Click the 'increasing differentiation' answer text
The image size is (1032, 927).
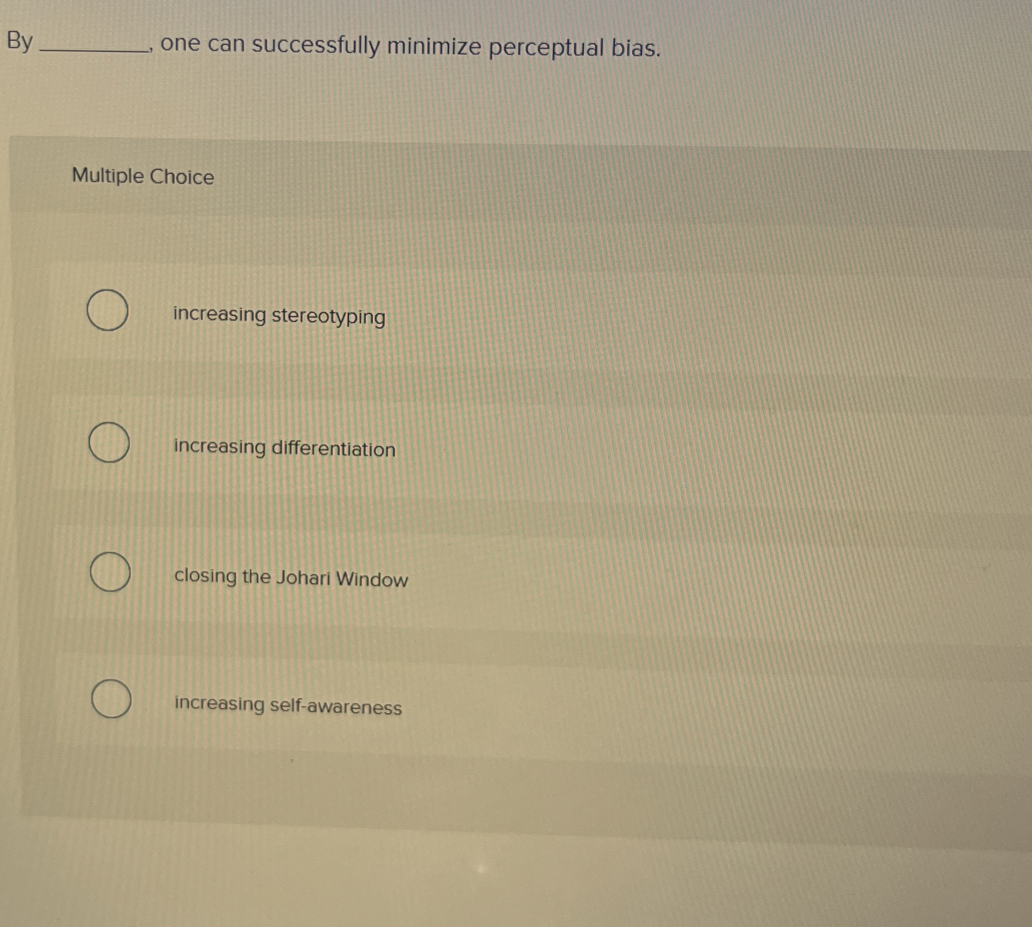click(x=283, y=449)
